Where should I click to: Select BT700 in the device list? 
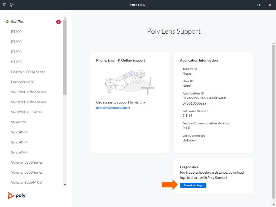point(16,62)
